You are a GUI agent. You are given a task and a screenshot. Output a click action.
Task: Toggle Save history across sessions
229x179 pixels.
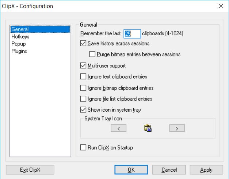(x=83, y=44)
